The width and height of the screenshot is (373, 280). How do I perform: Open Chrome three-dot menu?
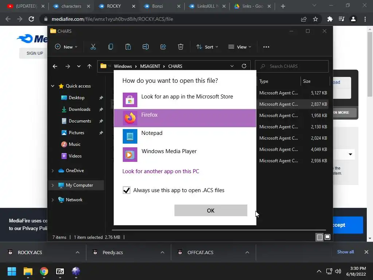[365, 19]
